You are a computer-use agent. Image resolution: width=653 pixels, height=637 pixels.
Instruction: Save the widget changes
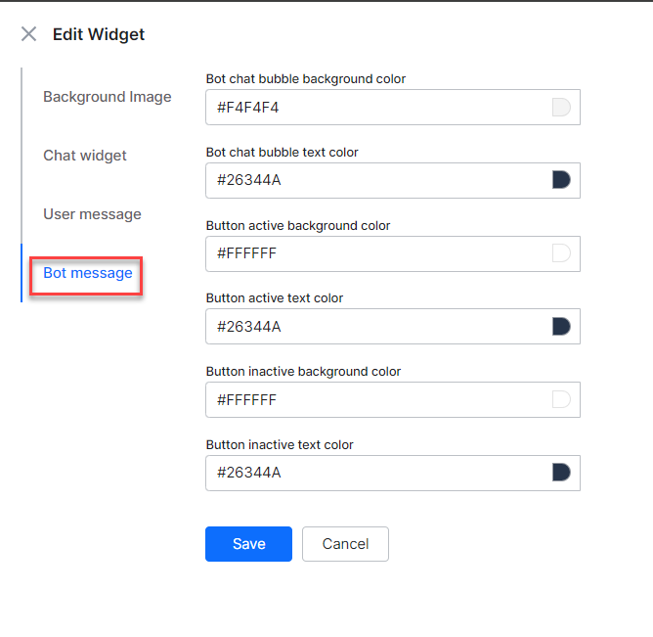(x=248, y=544)
